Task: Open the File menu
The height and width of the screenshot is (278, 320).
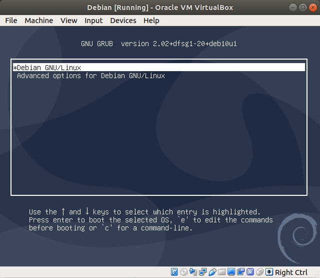Action: pyautogui.click(x=11, y=21)
